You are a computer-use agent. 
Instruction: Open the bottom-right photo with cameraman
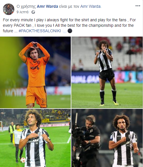(107, 138)
